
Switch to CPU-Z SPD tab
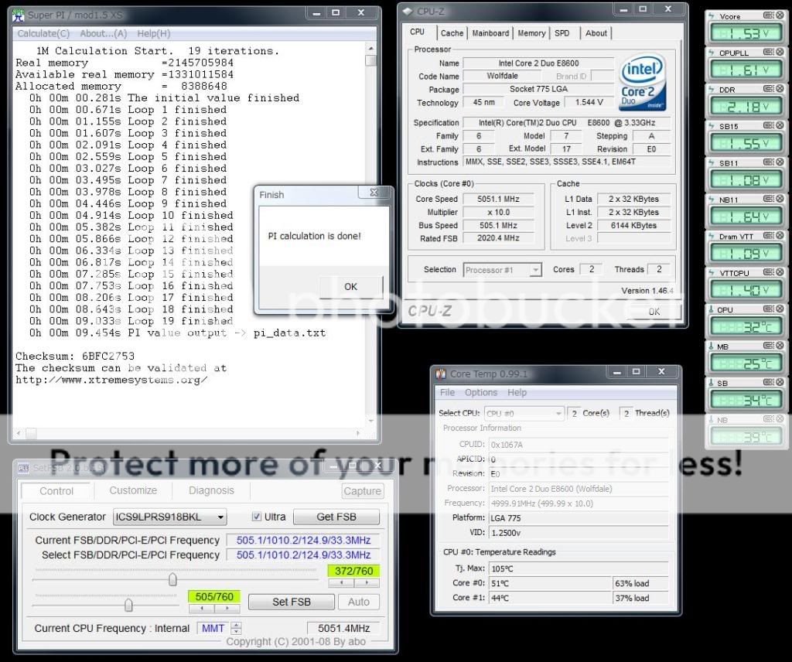tap(562, 33)
